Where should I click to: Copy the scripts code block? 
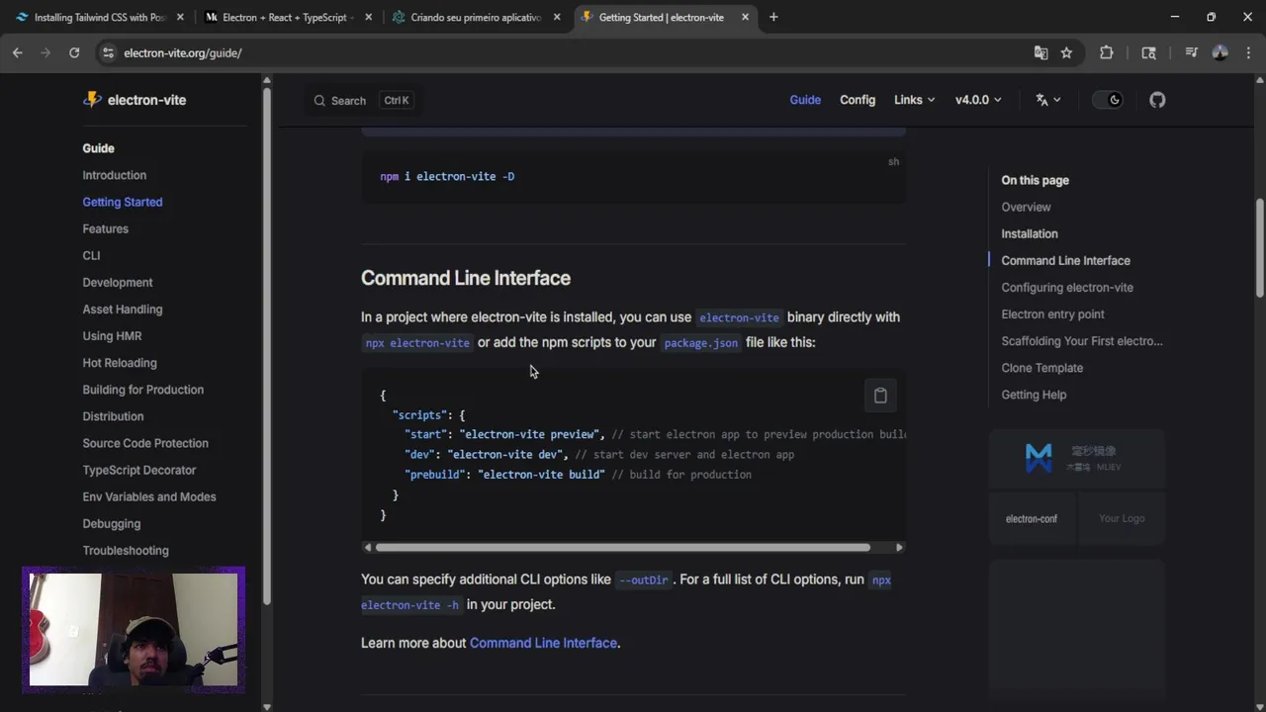880,396
